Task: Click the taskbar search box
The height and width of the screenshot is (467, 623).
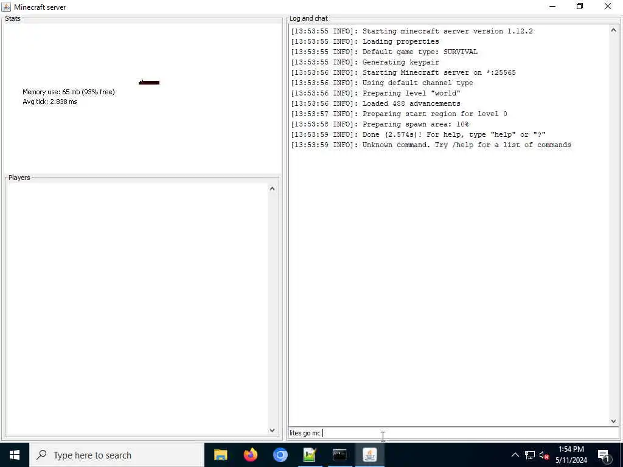Action: pyautogui.click(x=117, y=455)
